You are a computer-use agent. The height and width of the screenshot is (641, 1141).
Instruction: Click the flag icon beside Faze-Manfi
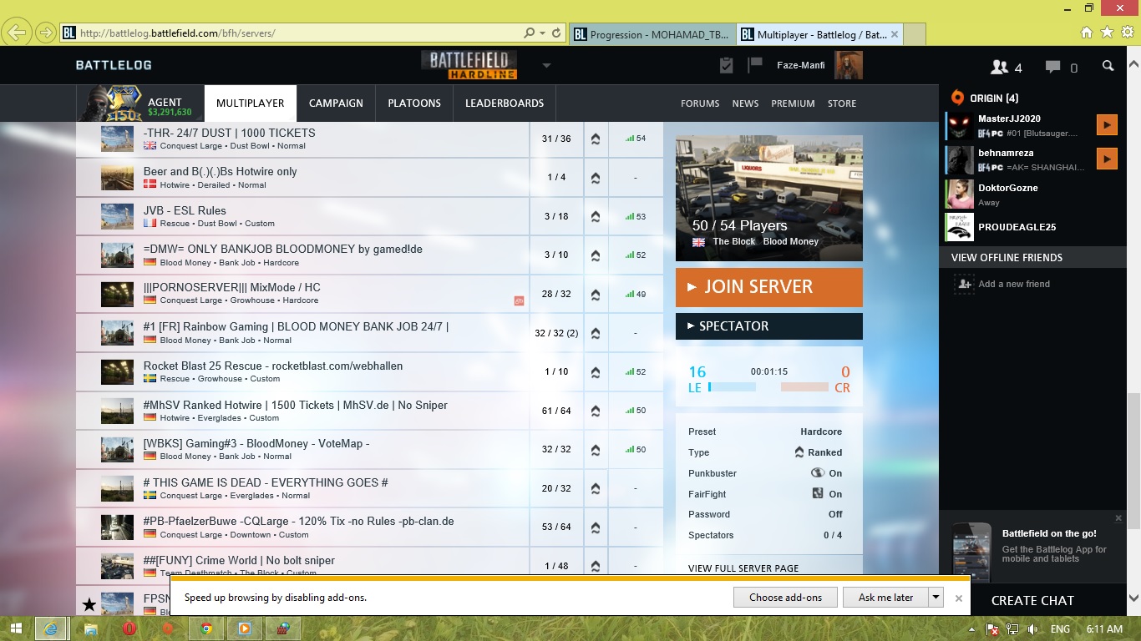(755, 65)
